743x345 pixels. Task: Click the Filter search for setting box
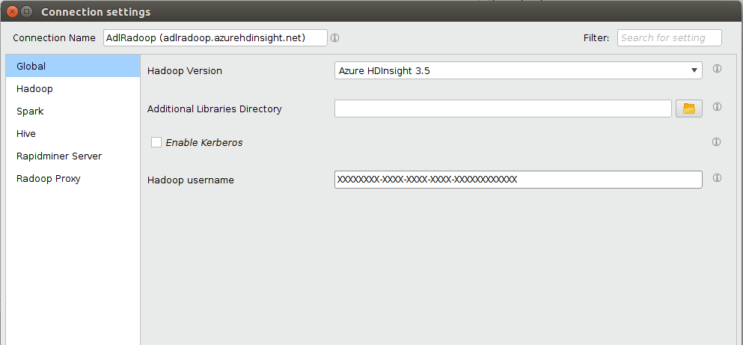pyautogui.click(x=669, y=38)
